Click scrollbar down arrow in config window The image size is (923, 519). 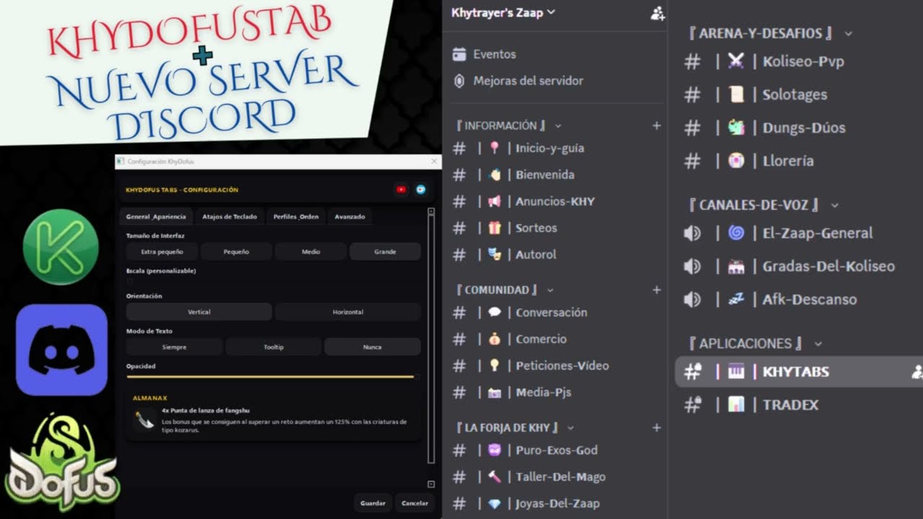[x=431, y=484]
